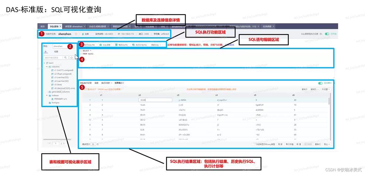Click the column icon beside c1 (int(11) unsigned)
The image size is (365, 174).
[x=52, y=70]
